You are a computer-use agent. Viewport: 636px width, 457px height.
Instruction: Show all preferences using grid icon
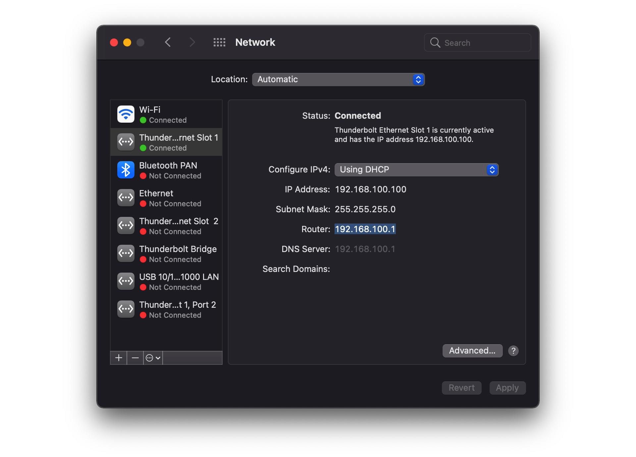point(219,42)
